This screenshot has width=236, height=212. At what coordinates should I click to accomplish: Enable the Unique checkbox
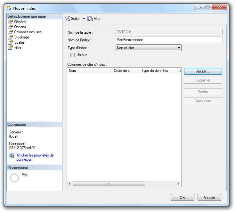[72, 55]
